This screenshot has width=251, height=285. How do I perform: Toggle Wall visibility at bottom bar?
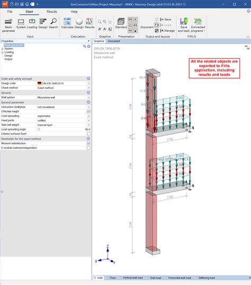pyautogui.click(x=98, y=278)
